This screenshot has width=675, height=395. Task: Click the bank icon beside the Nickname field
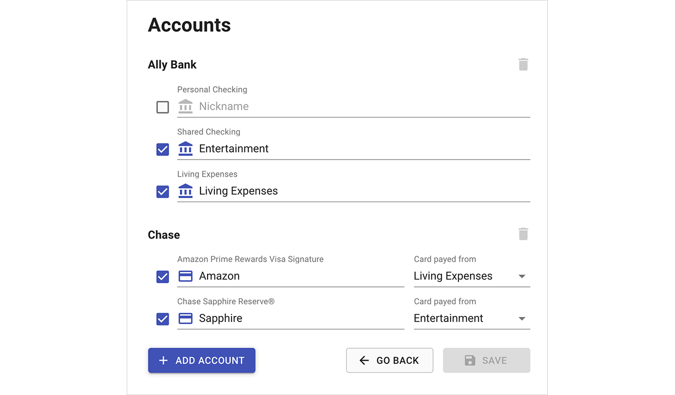pyautogui.click(x=185, y=107)
